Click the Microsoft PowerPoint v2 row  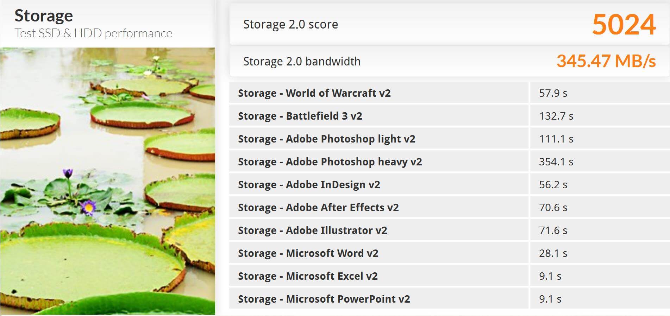324,299
